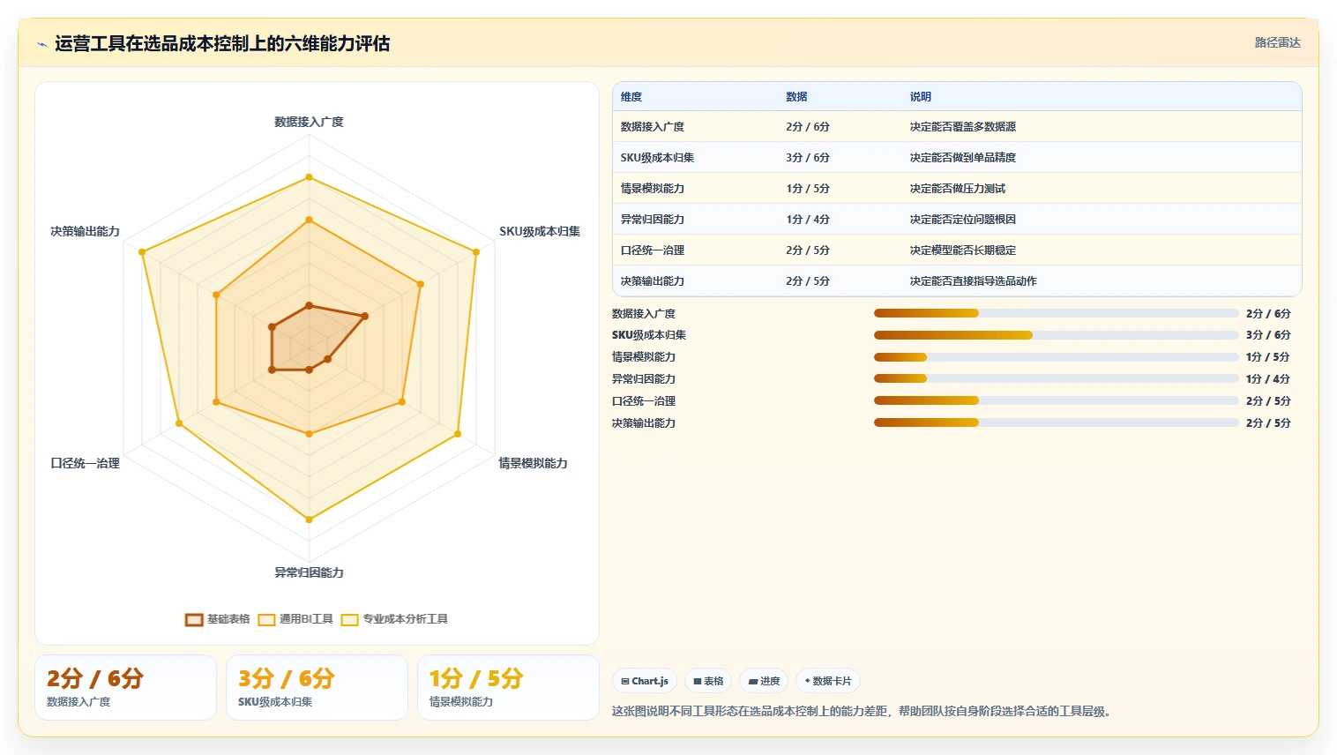Open the 2分 / 6分 数据接入广度 card
The width and height of the screenshot is (1337, 755).
pos(125,687)
